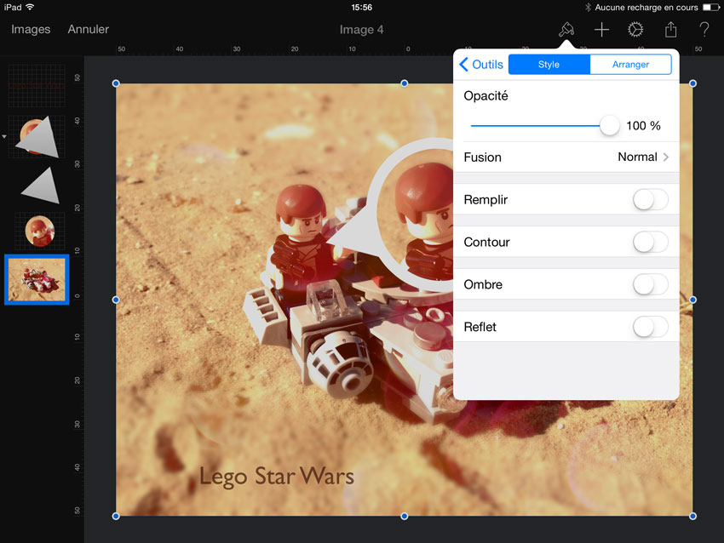Grab the bottom-right selection handle
Viewport: 724px width, 543px height.
click(x=692, y=517)
